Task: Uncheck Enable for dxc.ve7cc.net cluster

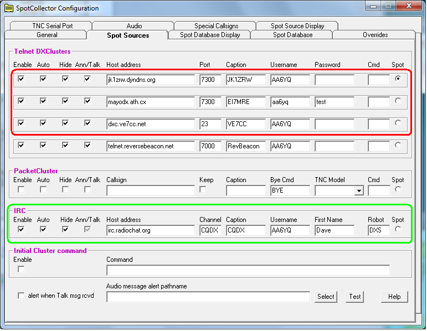Action: (21, 123)
